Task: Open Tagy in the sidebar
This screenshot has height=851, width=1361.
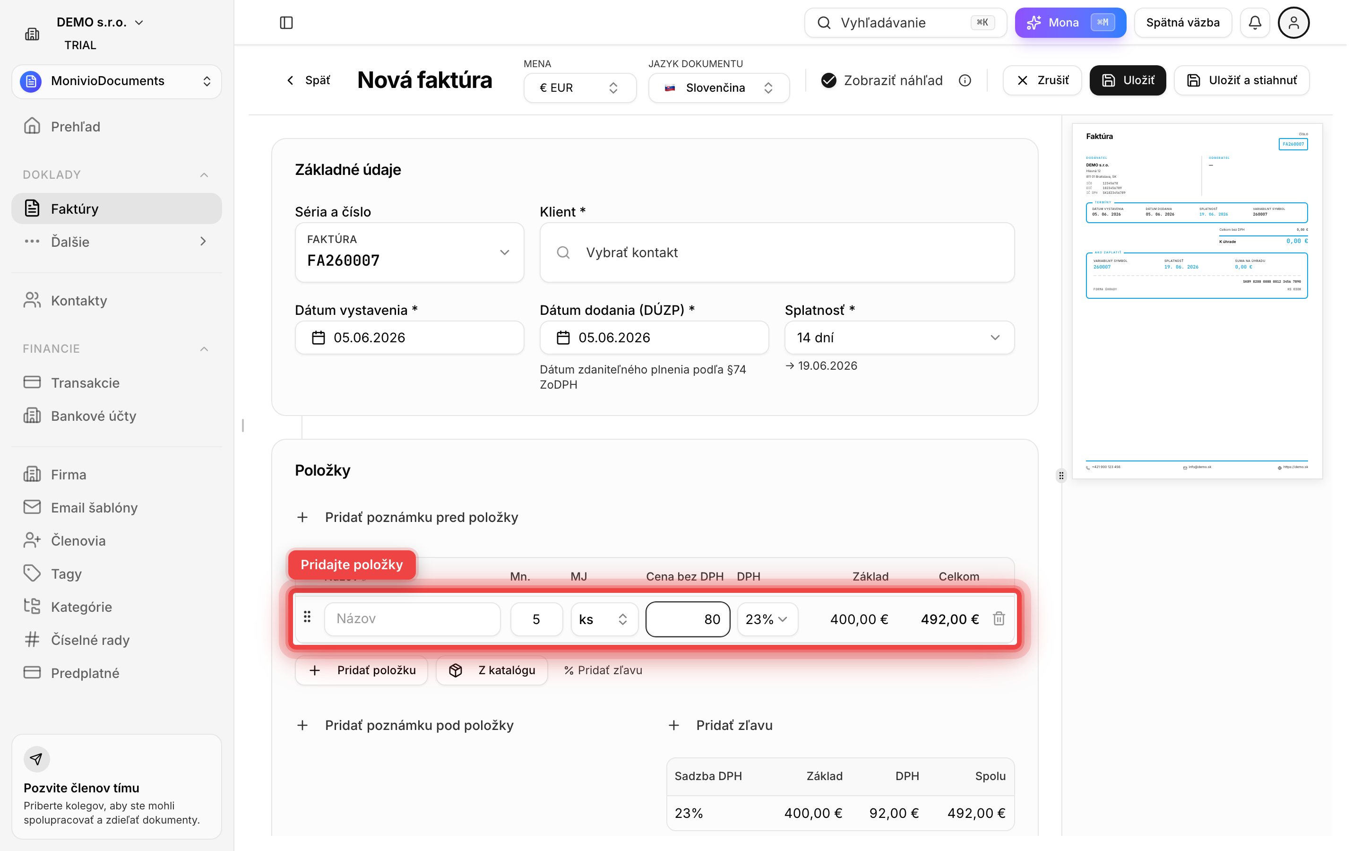Action: (x=116, y=573)
